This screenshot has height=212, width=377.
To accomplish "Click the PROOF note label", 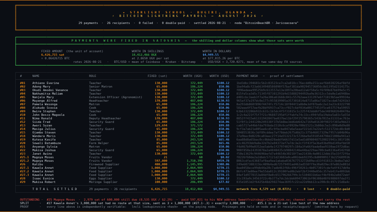I will coord(24,206).
